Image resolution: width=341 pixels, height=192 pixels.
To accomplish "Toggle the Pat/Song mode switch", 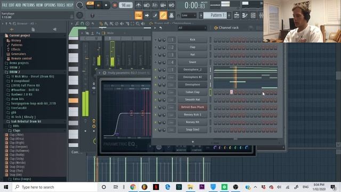I will (90, 5).
